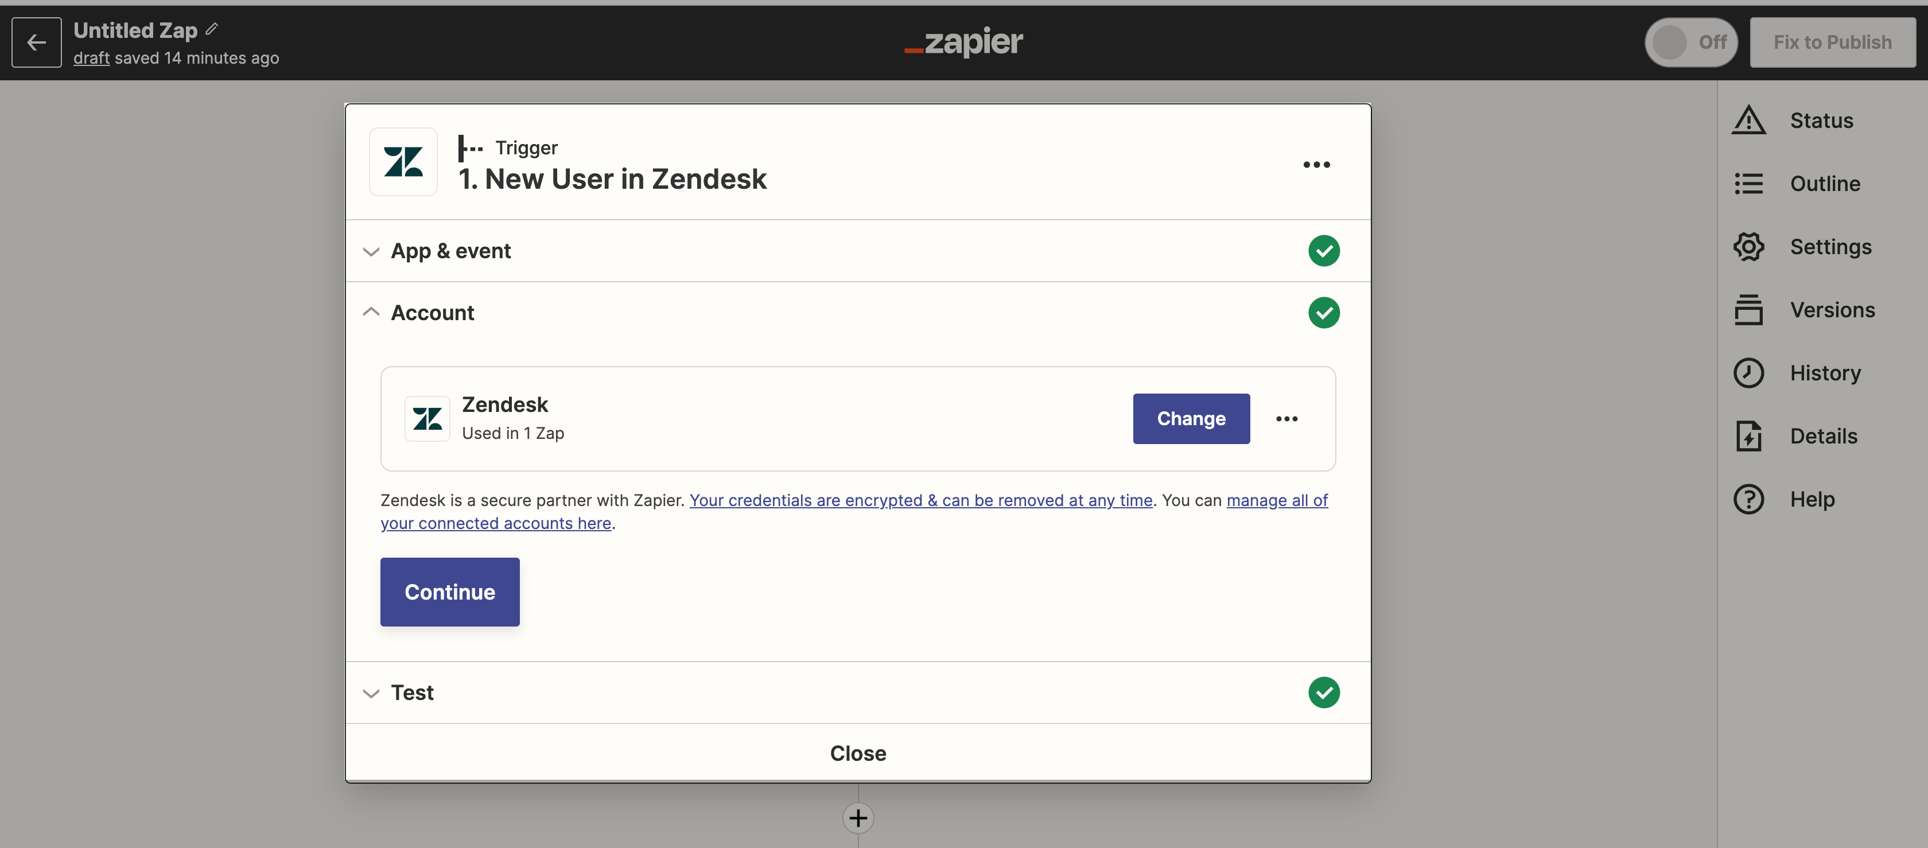
Task: Open the Outline list icon
Action: pos(1748,184)
